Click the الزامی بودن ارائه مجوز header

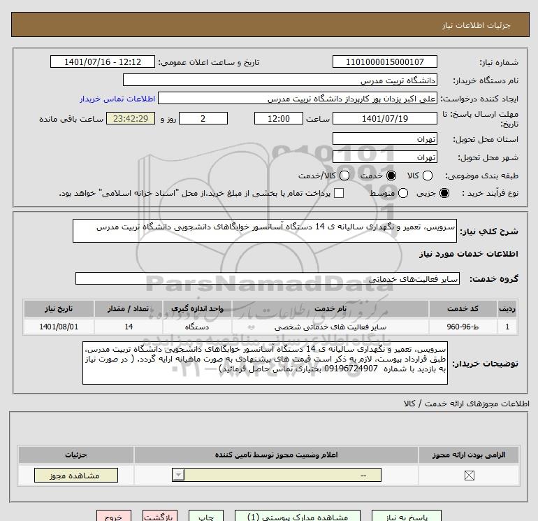469,455
